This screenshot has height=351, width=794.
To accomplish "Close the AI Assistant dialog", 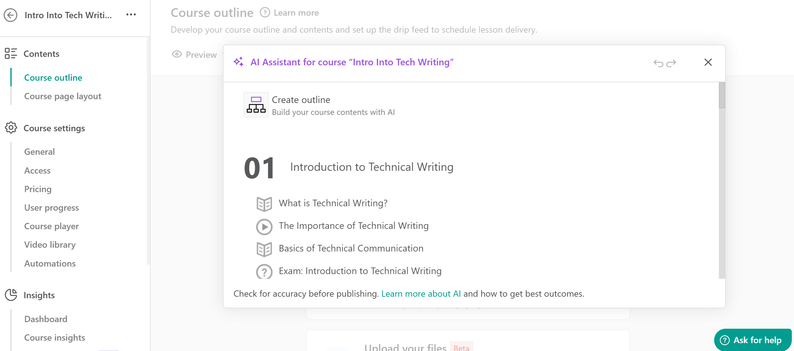I will [708, 62].
